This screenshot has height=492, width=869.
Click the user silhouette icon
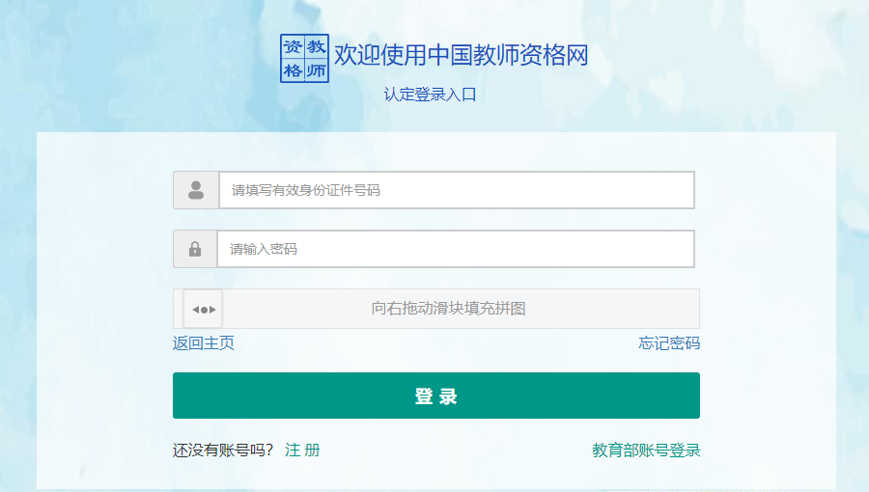[196, 190]
